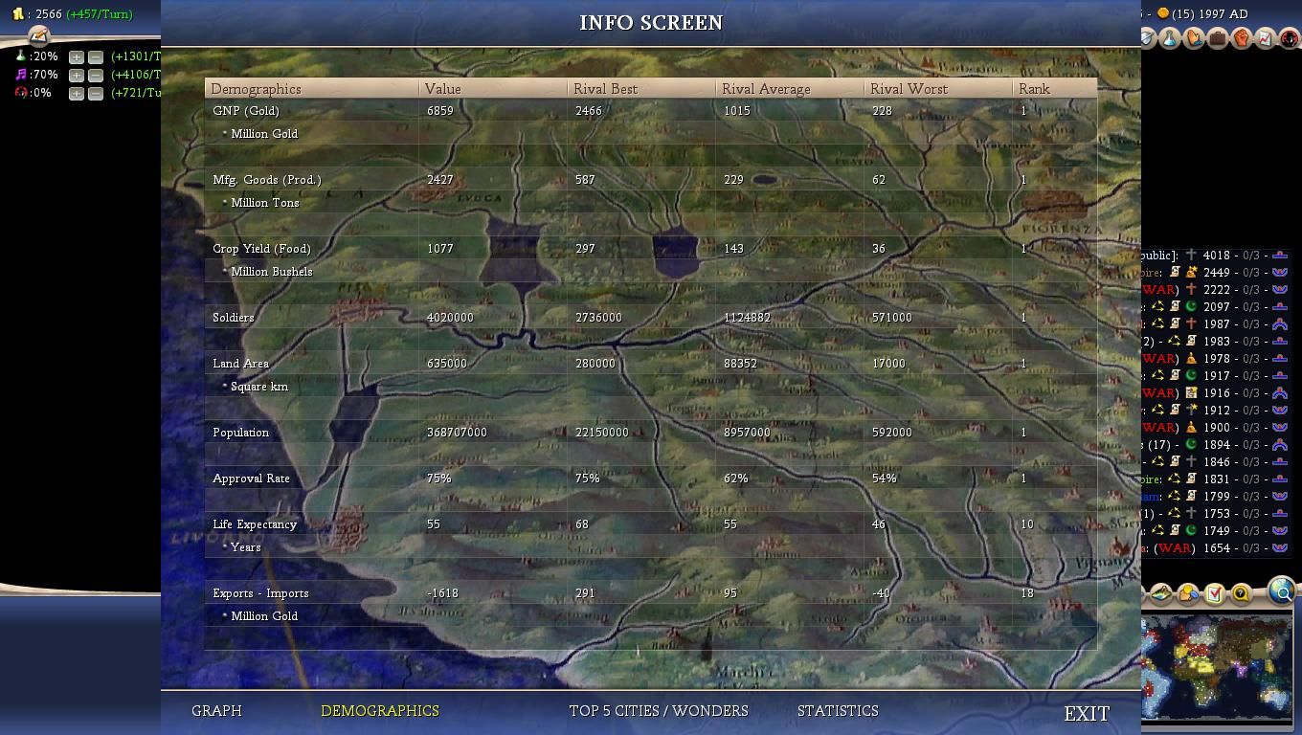Open the Military advisor shield icon
Screen dimensions: 1302x735
[1148, 38]
